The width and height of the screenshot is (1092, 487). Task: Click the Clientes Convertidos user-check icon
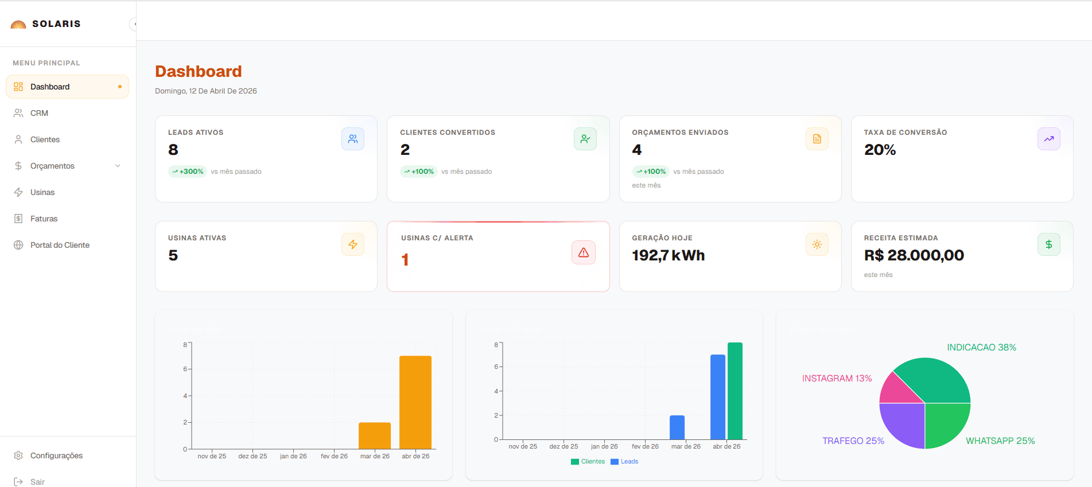[x=585, y=139]
